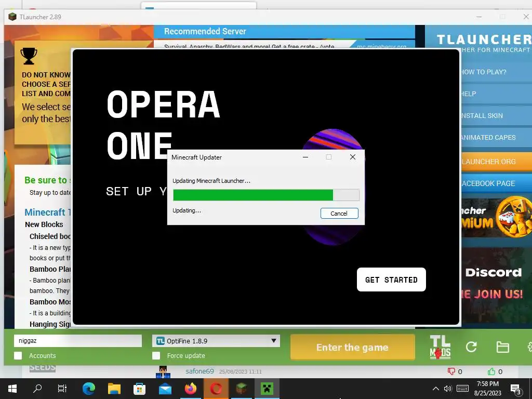The width and height of the screenshot is (532, 399).
Task: Open taskbar Search magnifier
Action: (x=37, y=389)
